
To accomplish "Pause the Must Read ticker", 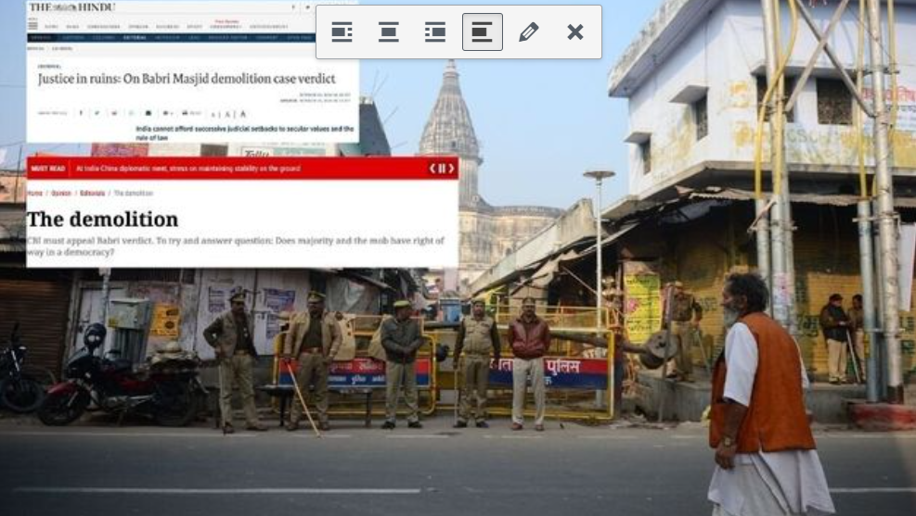I will click(x=442, y=169).
